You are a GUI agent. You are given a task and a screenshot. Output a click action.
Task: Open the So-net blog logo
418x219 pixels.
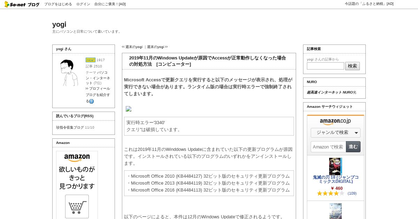pos(22,4)
